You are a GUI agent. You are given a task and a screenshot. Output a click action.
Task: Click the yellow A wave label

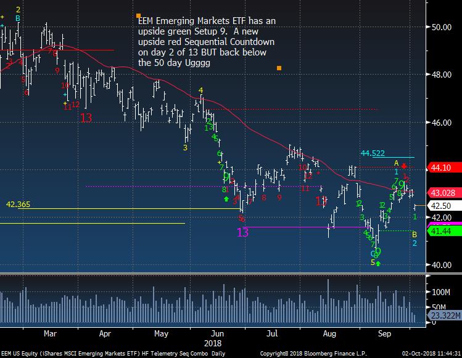[396, 163]
